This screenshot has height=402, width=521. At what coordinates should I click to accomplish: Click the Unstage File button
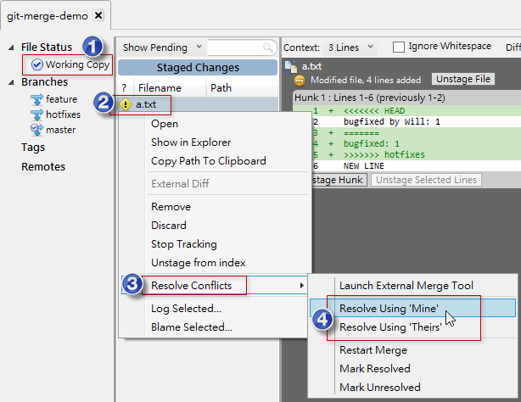click(462, 79)
